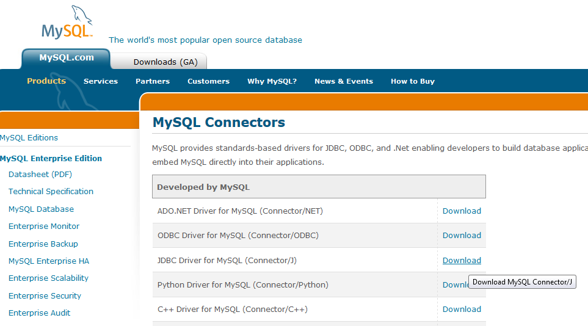Go to the Partners navigation item
The image size is (588, 326).
point(153,81)
